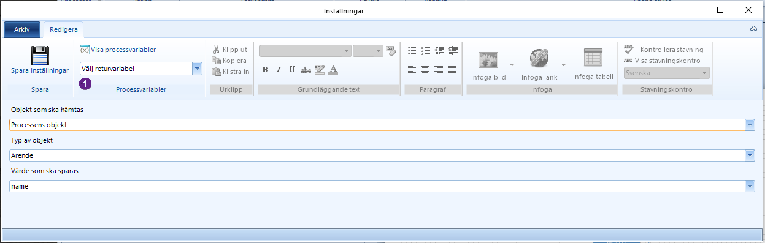Switch to the Redigera tab
This screenshot has width=765, height=243.
tap(63, 29)
